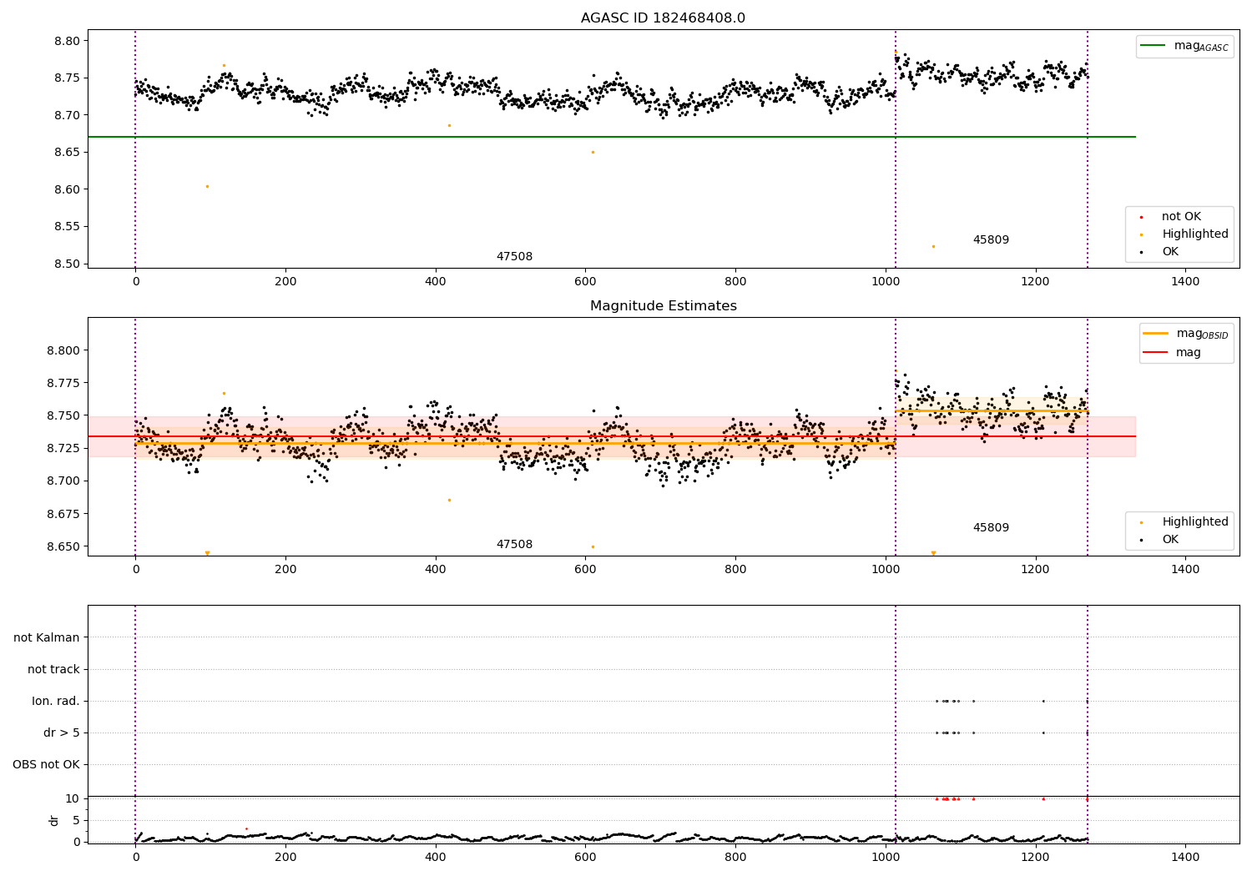This screenshot has height=876, width=1252.
Task: Click the 45809 obsid label in middle plot
Action: [991, 528]
